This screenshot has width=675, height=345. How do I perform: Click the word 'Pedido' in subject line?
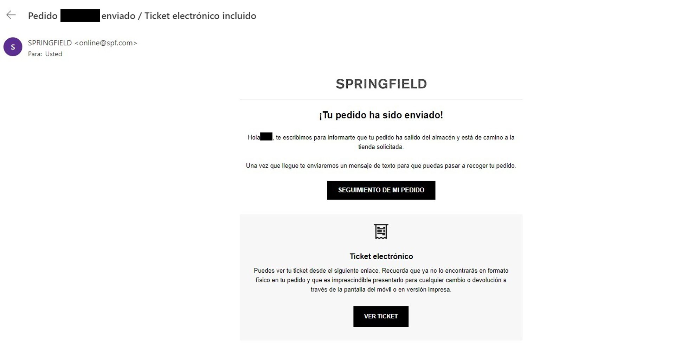(43, 16)
